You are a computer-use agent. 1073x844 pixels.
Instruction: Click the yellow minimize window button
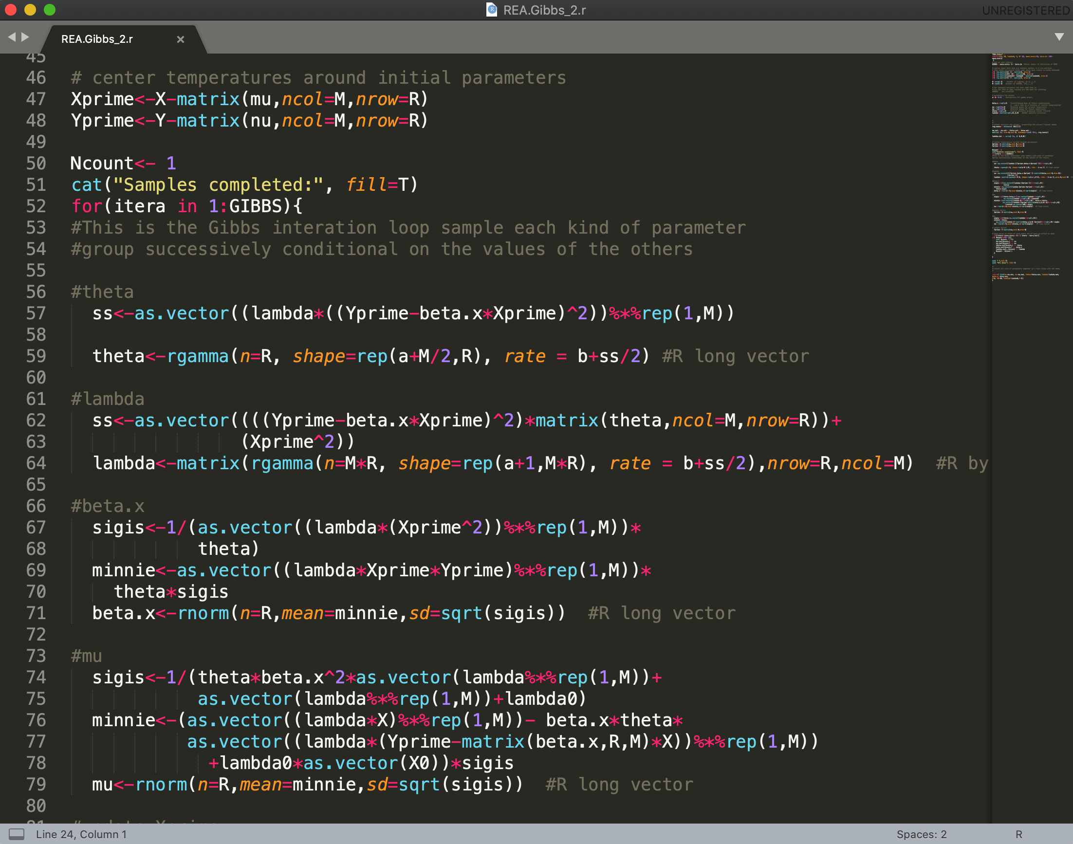click(x=30, y=10)
